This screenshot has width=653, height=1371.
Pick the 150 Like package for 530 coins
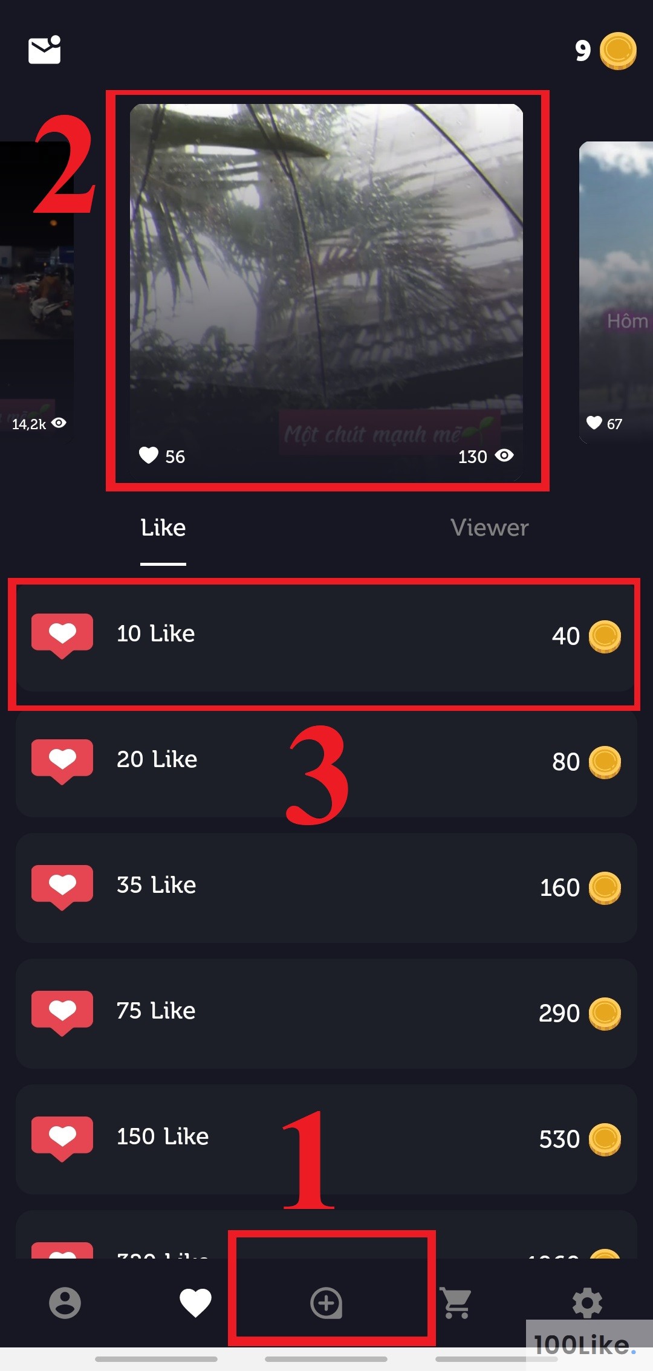tap(326, 1139)
